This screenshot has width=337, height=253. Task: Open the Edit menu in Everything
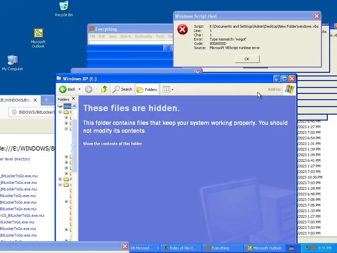coord(102,36)
